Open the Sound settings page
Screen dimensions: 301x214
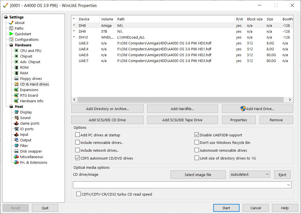pos(25,118)
